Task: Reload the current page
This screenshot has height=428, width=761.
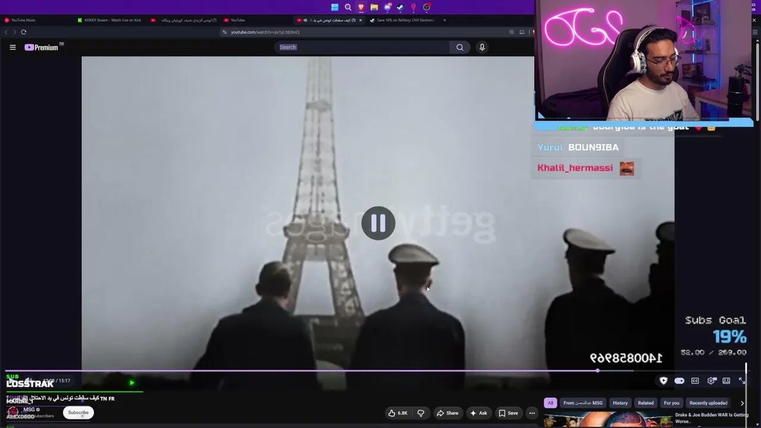Action: pos(24,32)
